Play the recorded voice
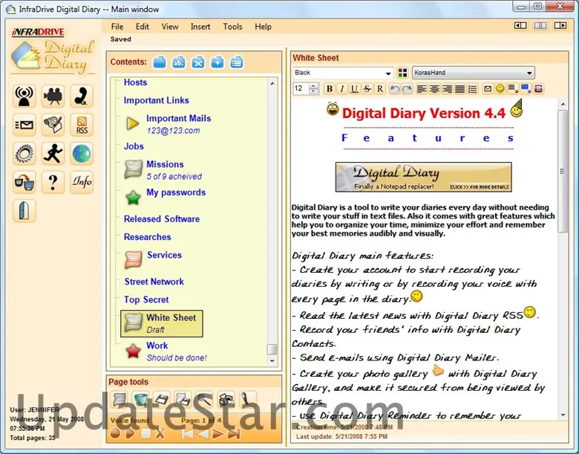Viewport: 579px width, 454px height. tap(130, 434)
